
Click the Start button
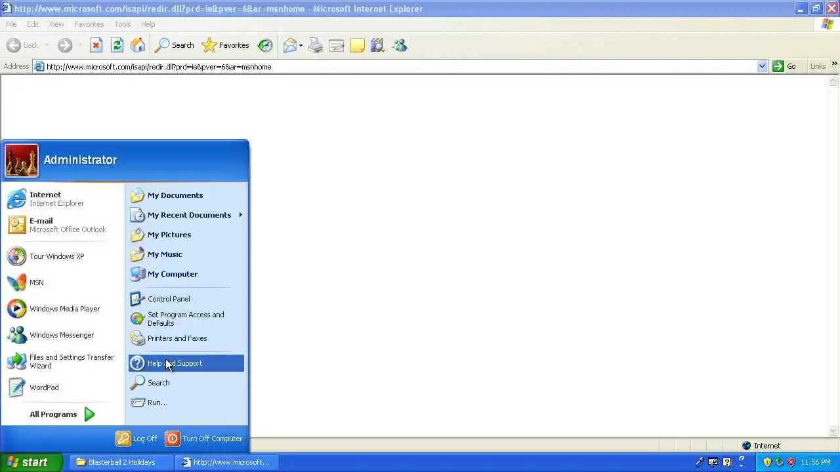pyautogui.click(x=31, y=462)
